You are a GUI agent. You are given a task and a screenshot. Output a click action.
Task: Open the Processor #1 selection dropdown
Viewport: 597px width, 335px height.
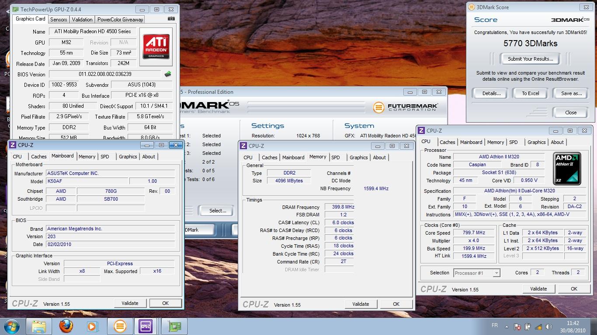[496, 273]
